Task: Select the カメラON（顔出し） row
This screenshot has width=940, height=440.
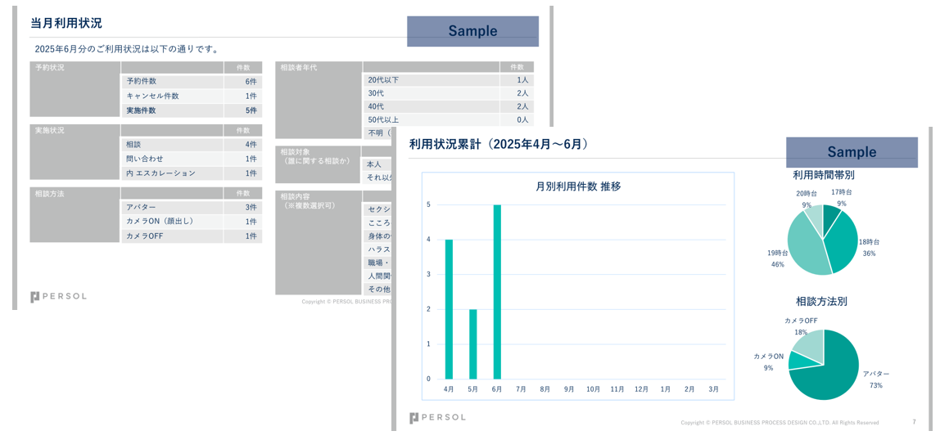Action: pos(191,222)
